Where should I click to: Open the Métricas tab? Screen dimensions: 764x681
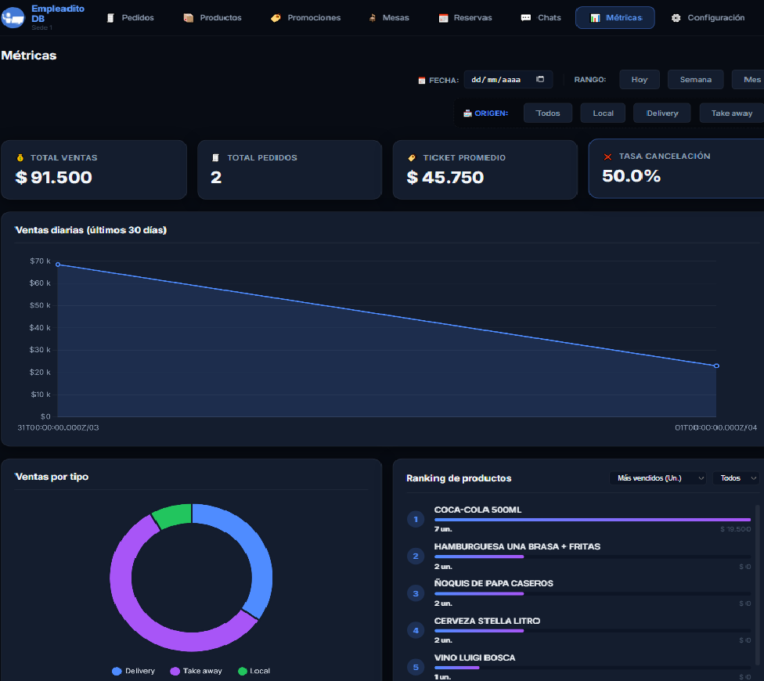[614, 18]
